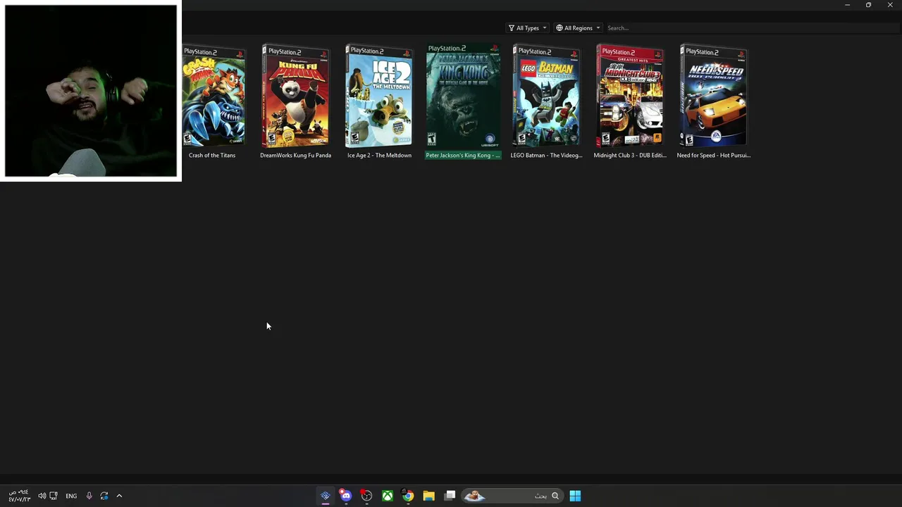The height and width of the screenshot is (507, 902).
Task: Minimize the PCSX2 window
Action: tap(847, 5)
